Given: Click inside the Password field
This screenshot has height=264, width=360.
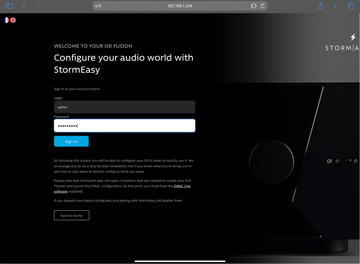Looking at the screenshot, I should coord(125,126).
